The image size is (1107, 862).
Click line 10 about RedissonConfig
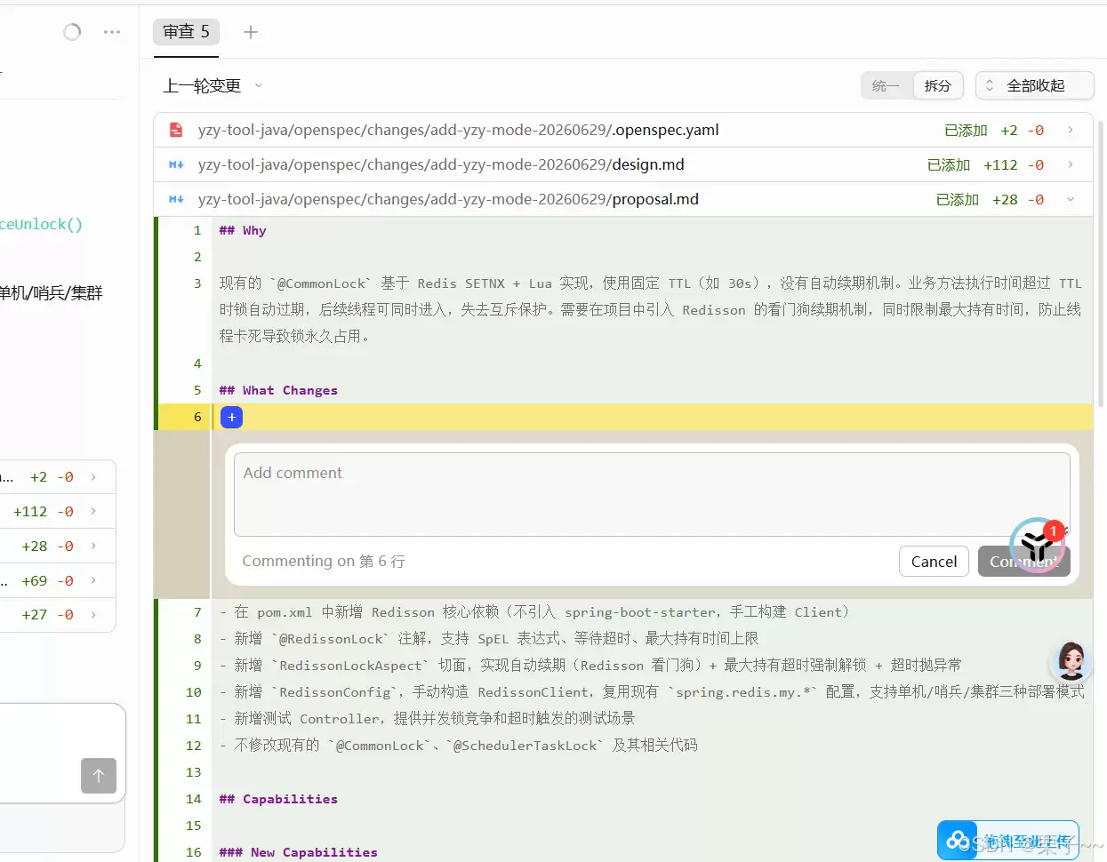click(652, 692)
